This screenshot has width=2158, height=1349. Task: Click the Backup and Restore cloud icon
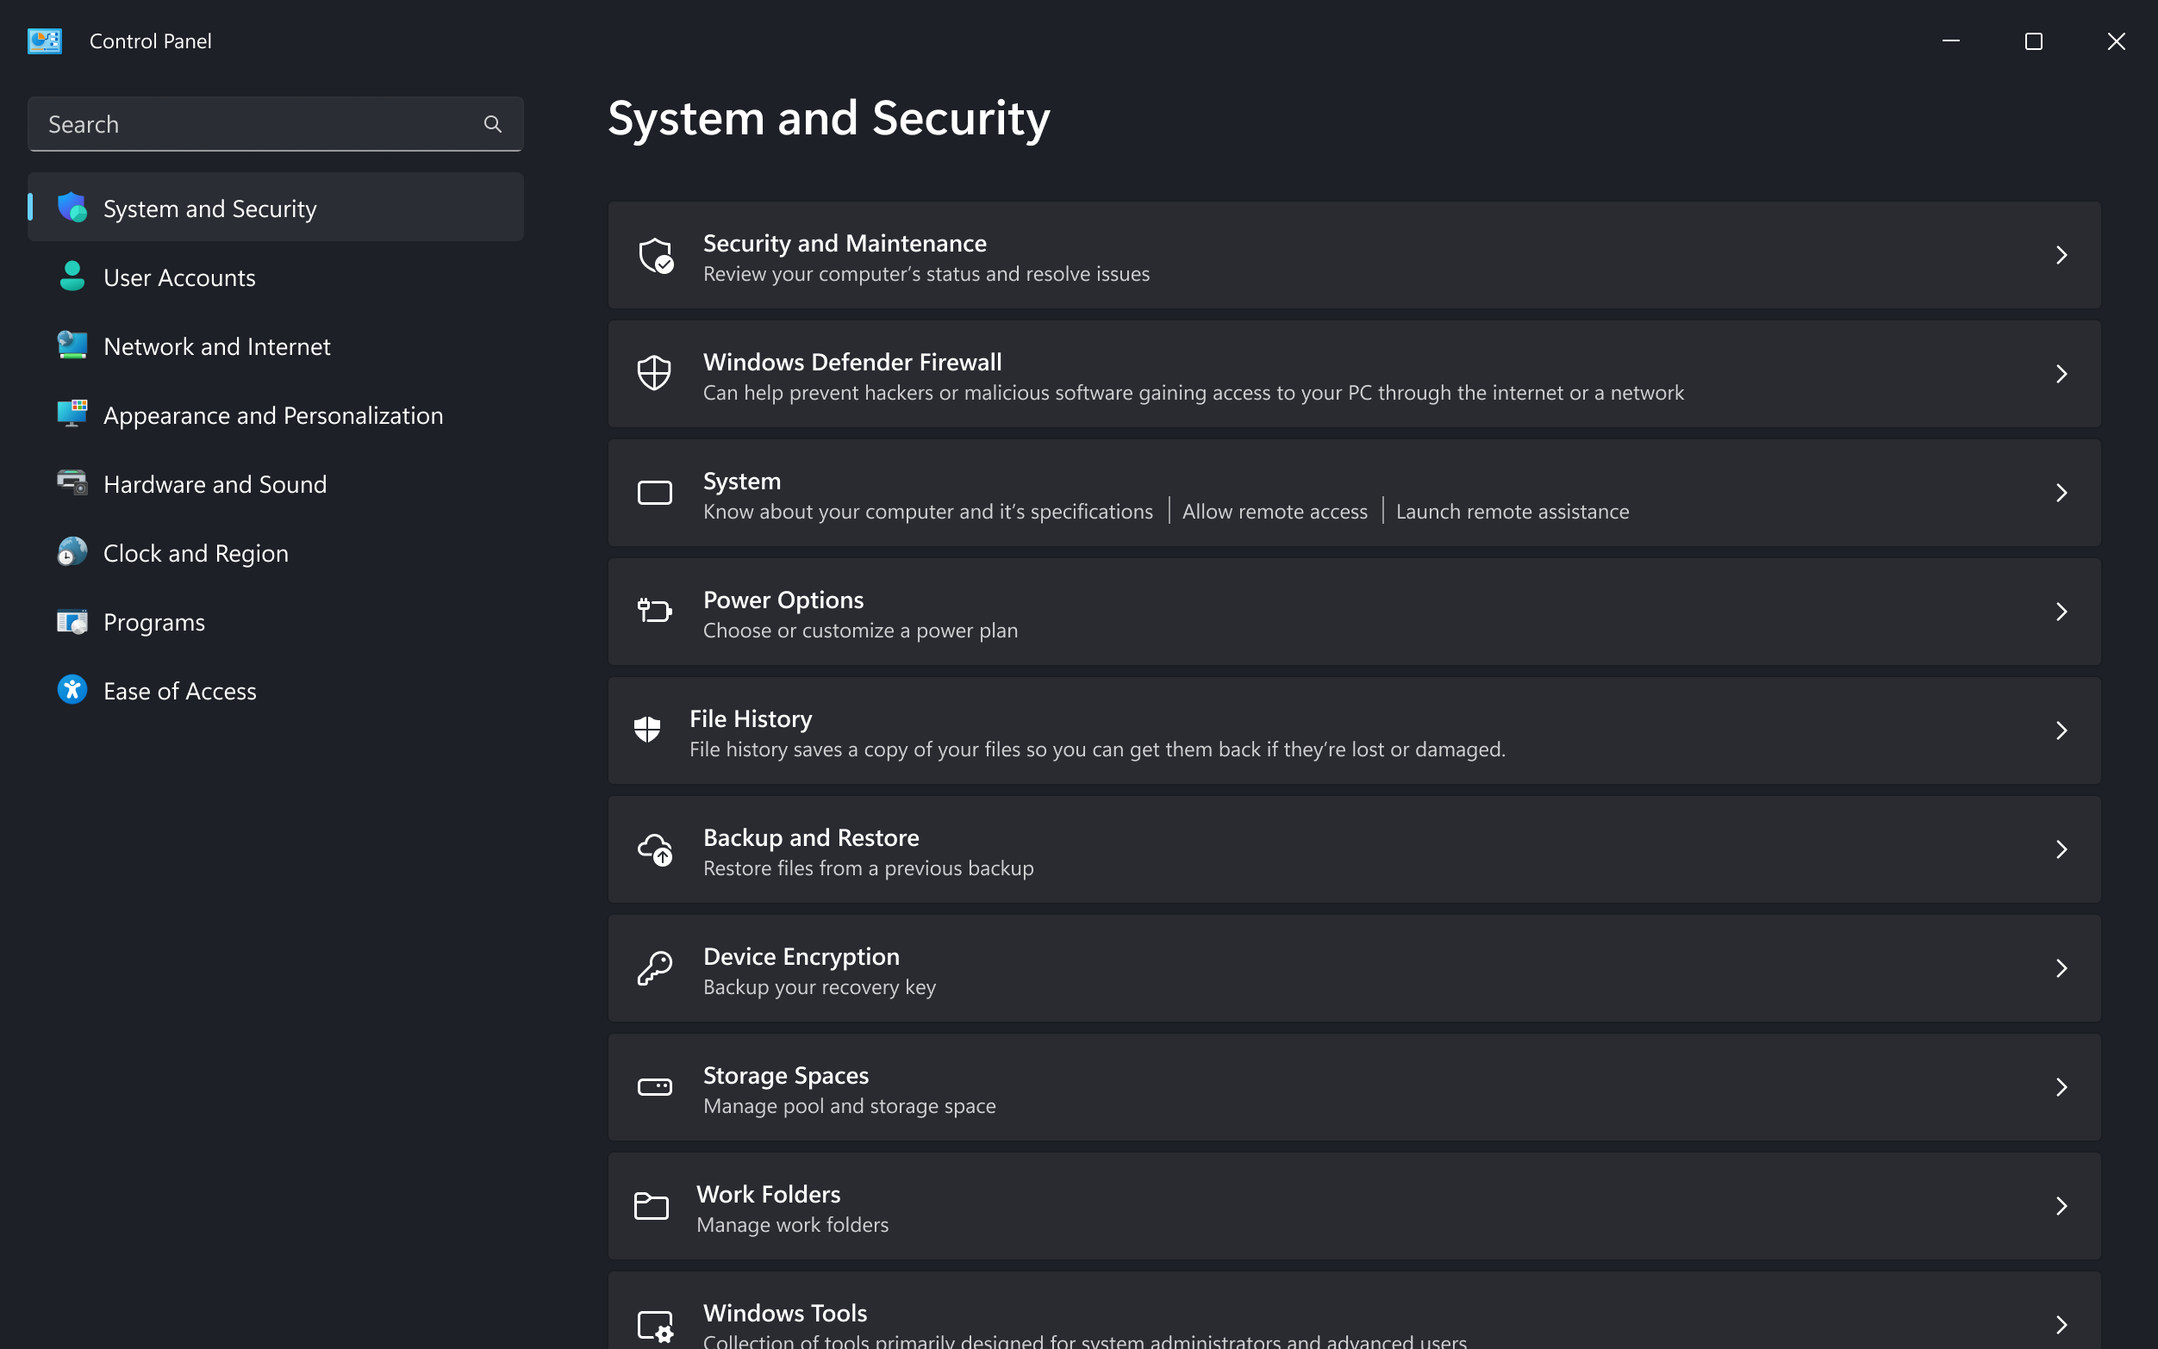(654, 849)
